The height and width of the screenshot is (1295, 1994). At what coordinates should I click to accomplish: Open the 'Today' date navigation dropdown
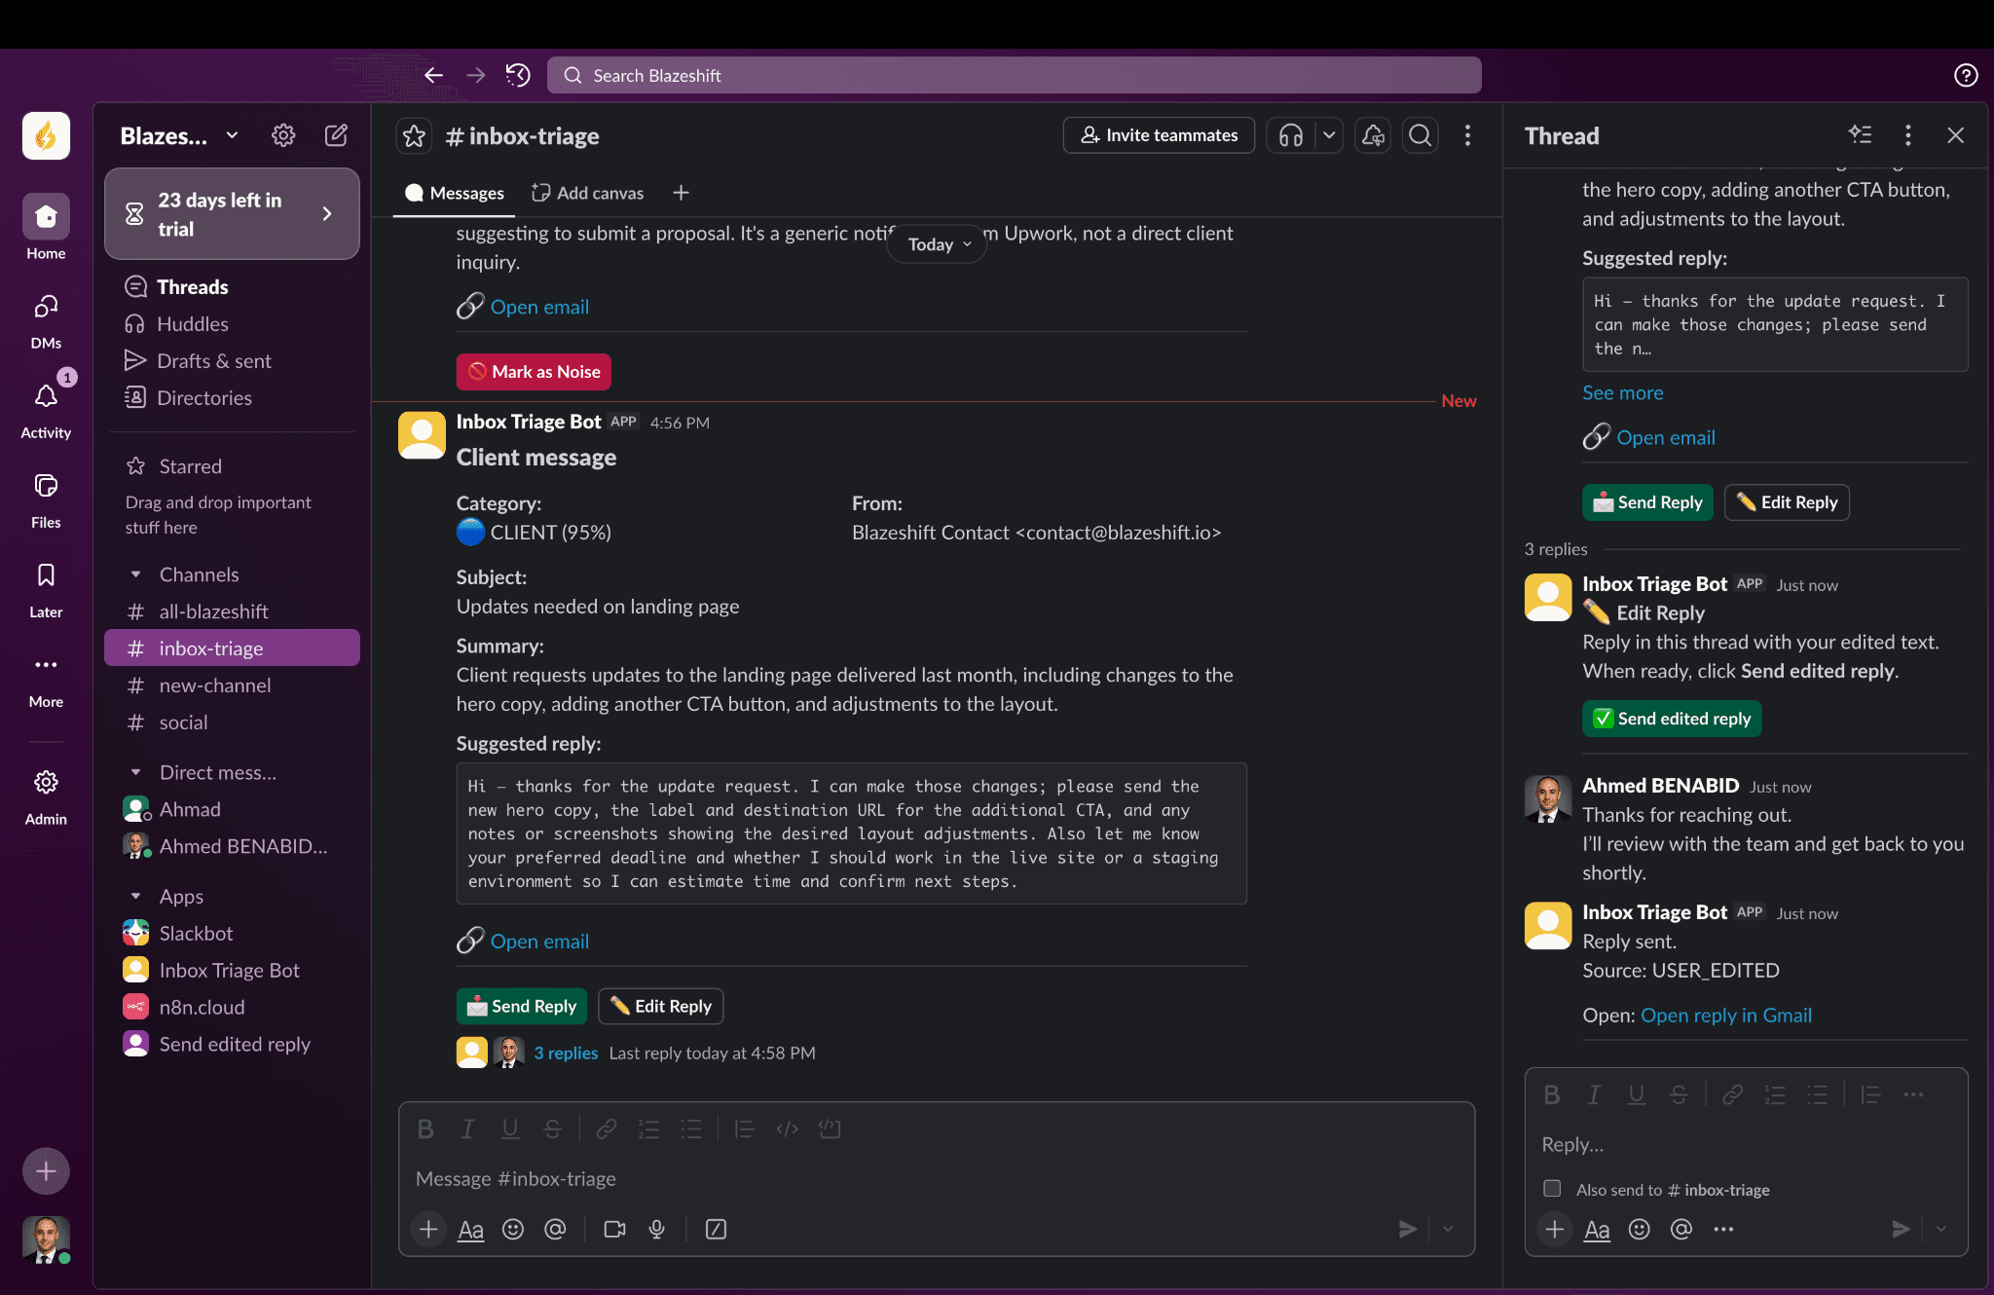coord(935,244)
